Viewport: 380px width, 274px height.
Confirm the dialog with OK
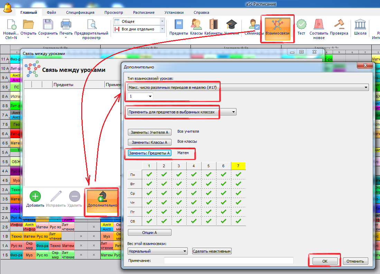325,261
